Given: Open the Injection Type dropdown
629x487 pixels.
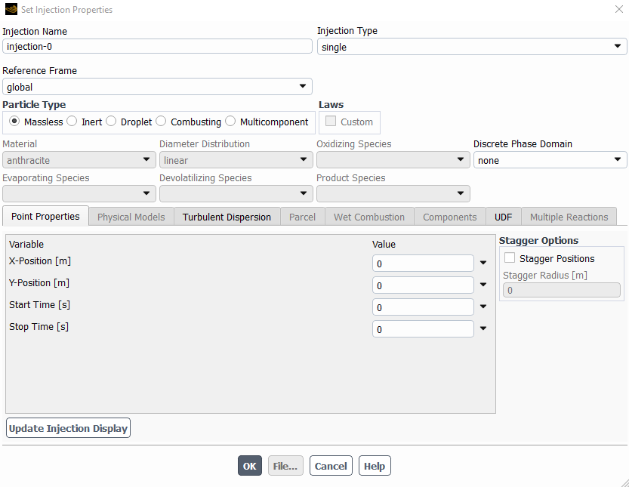Looking at the screenshot, I should point(471,47).
